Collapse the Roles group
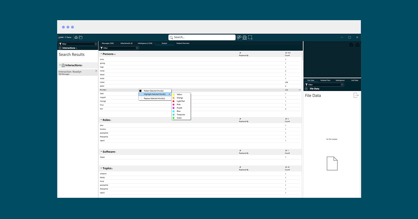Viewport: 418px width, 219px height. 101,120
